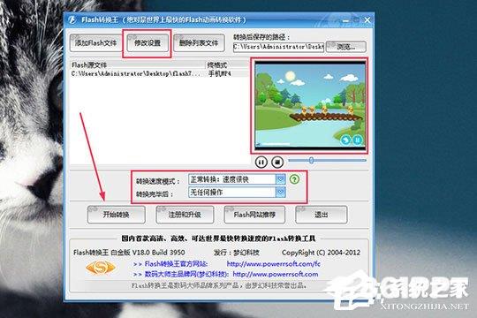Expand the 转换速度模式 dropdown arrow

tap(281, 179)
